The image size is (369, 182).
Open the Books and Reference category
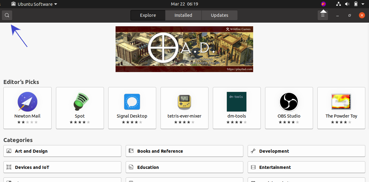click(184, 151)
